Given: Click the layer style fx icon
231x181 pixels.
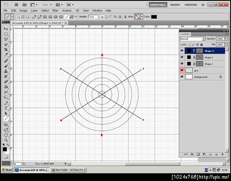Looking at the screenshot, I should (x=191, y=154).
